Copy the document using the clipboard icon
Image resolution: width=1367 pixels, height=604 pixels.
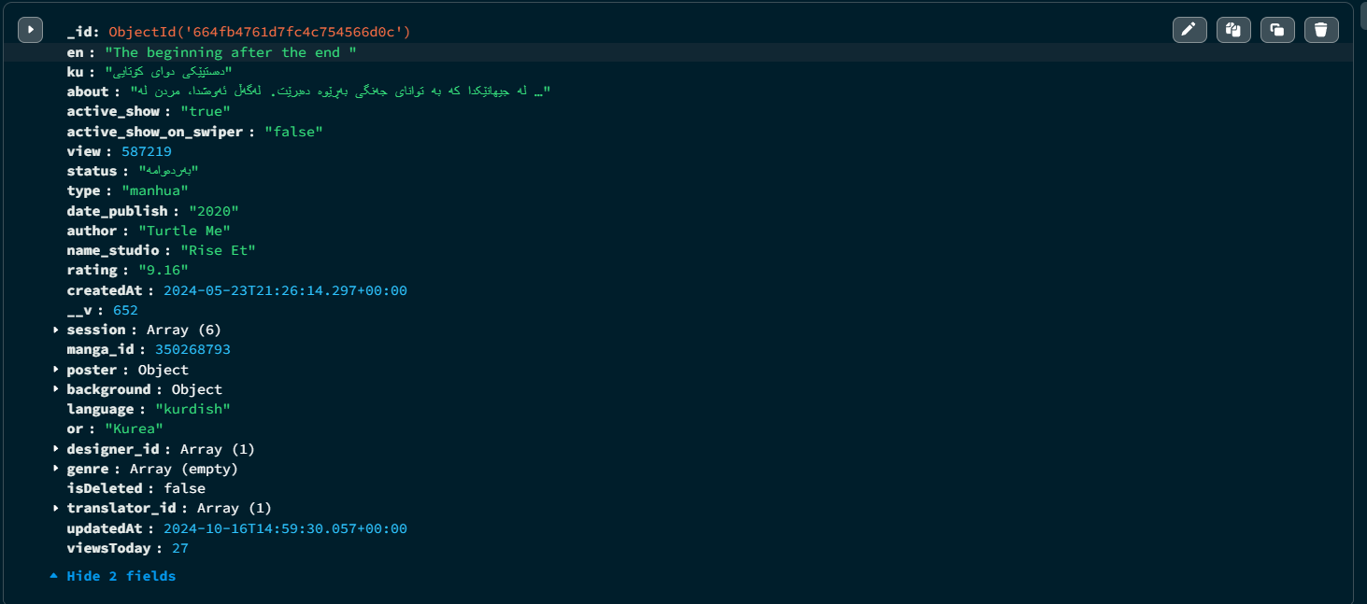coord(1232,30)
